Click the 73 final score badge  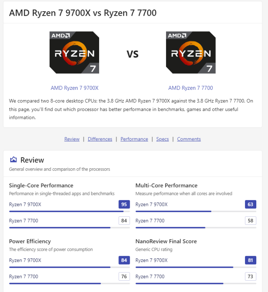250,276
